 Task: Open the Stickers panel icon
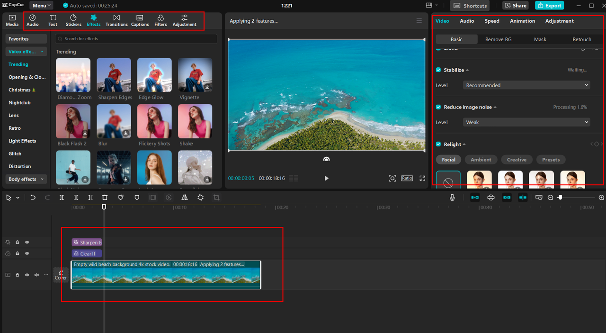(x=73, y=20)
